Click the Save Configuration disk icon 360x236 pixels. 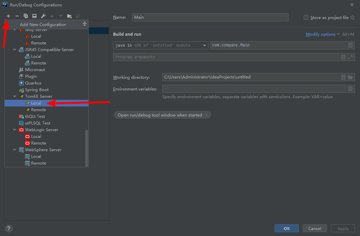pyautogui.click(x=34, y=16)
